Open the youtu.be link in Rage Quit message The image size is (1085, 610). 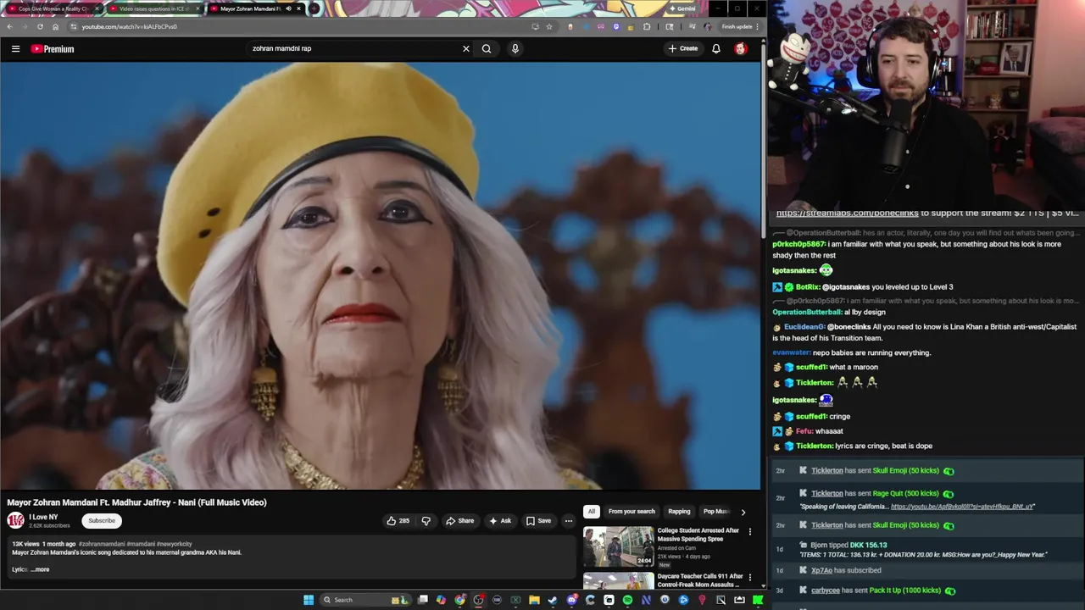[x=962, y=507]
